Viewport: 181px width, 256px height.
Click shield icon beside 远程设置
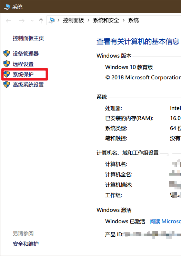click(x=7, y=64)
